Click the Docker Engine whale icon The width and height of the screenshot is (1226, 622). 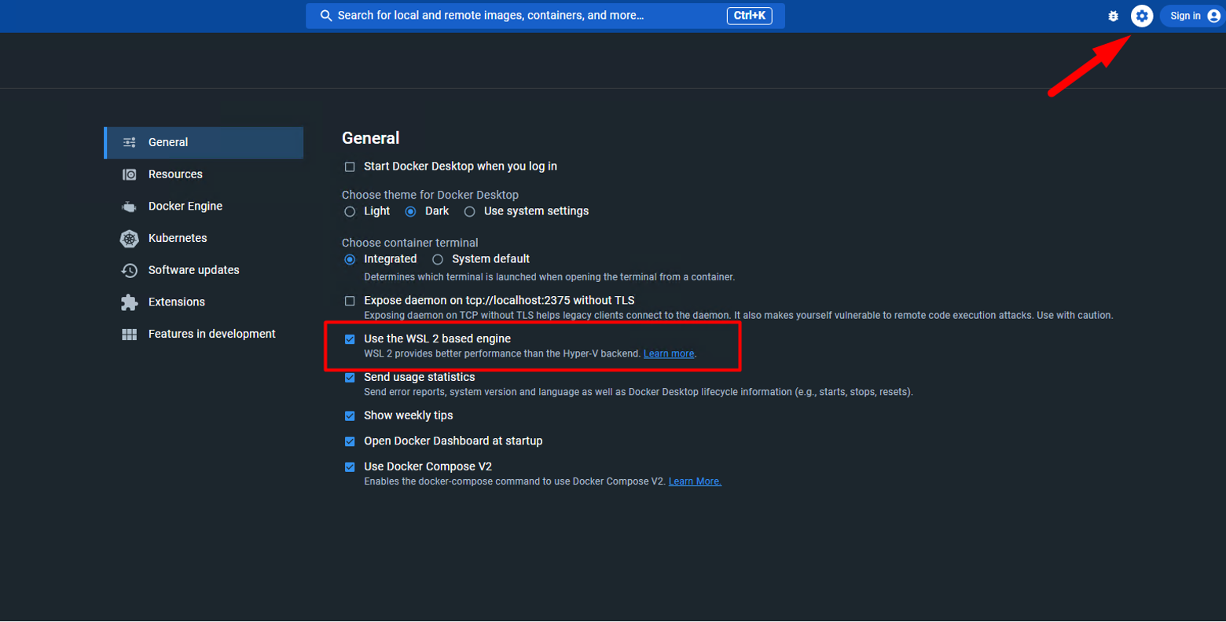(130, 207)
